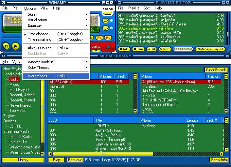Open the Sort menu in Playlist Editor
The height and width of the screenshot is (167, 231).
pos(147,8)
